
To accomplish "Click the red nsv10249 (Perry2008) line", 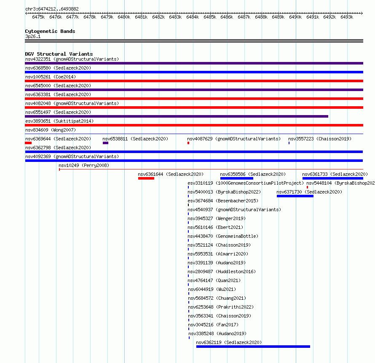I will 211,169.
